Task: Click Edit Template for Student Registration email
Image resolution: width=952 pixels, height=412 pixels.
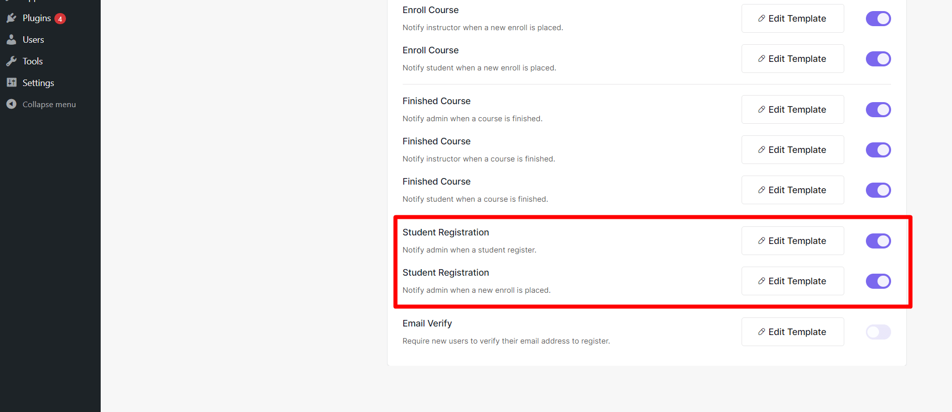Action: (x=792, y=240)
